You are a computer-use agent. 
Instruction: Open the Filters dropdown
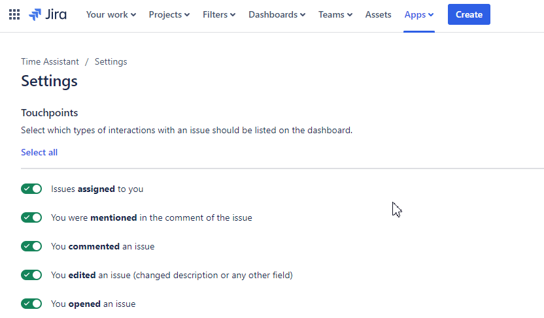click(219, 14)
